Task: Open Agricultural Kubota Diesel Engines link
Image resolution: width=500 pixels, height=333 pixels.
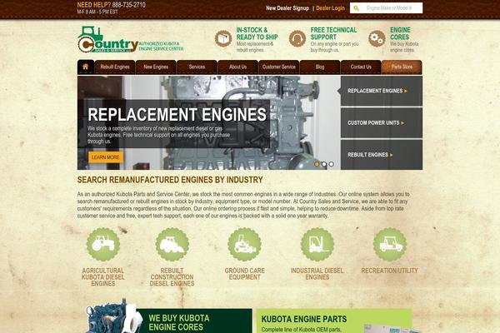Action: (103, 277)
